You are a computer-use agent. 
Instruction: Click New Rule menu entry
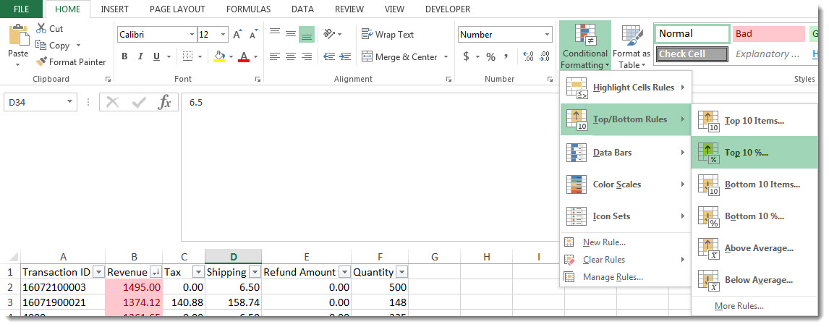(x=626, y=242)
